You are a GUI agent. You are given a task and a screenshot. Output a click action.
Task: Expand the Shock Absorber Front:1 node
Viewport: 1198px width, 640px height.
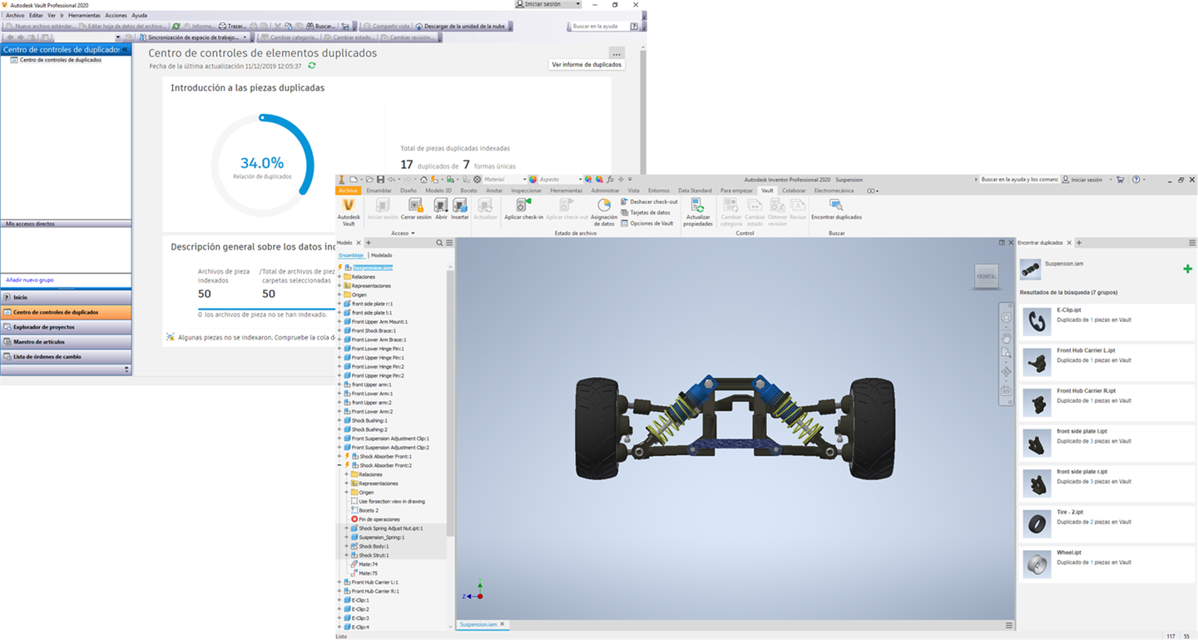click(x=339, y=456)
